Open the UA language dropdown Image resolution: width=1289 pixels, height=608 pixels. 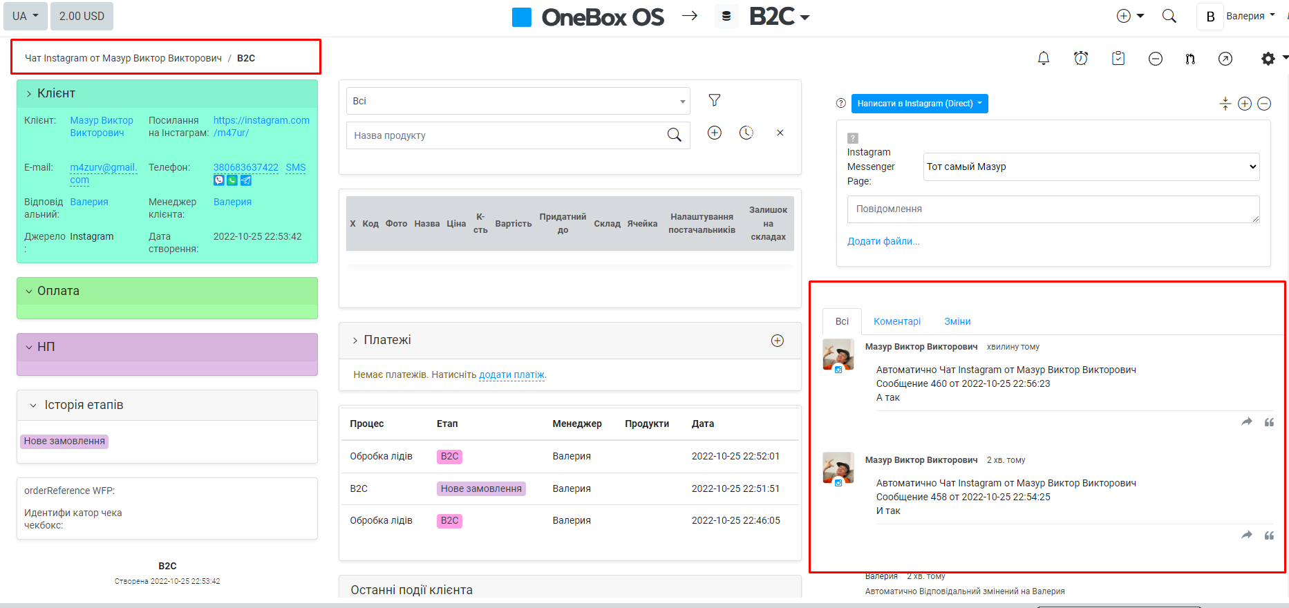(26, 16)
